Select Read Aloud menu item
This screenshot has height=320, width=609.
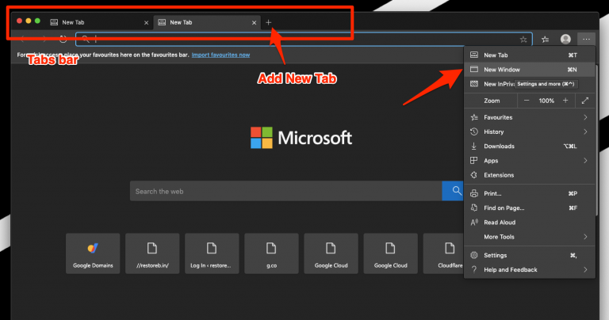tap(530, 223)
